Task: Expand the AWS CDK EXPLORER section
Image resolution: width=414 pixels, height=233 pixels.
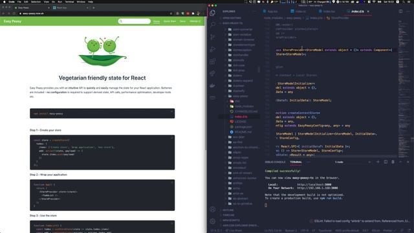Action: coord(240,225)
